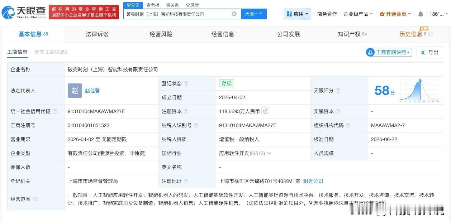The image size is (451, 222).
Task: Click 上海市市场监督管理局 registration authority
Action: coord(93,181)
